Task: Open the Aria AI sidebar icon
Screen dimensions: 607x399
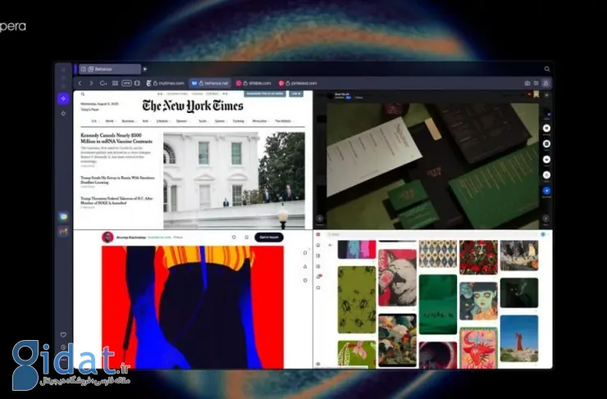Action: (x=63, y=98)
